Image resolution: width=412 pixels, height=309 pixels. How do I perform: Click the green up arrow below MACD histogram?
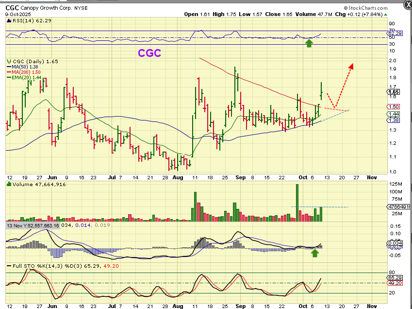click(x=315, y=253)
